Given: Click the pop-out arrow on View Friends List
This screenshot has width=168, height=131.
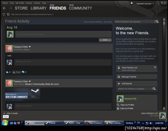Looking at the screenshot, I should click(x=155, y=67).
